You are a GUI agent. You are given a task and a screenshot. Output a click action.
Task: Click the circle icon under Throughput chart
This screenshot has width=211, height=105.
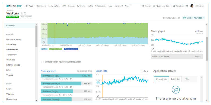153,48
